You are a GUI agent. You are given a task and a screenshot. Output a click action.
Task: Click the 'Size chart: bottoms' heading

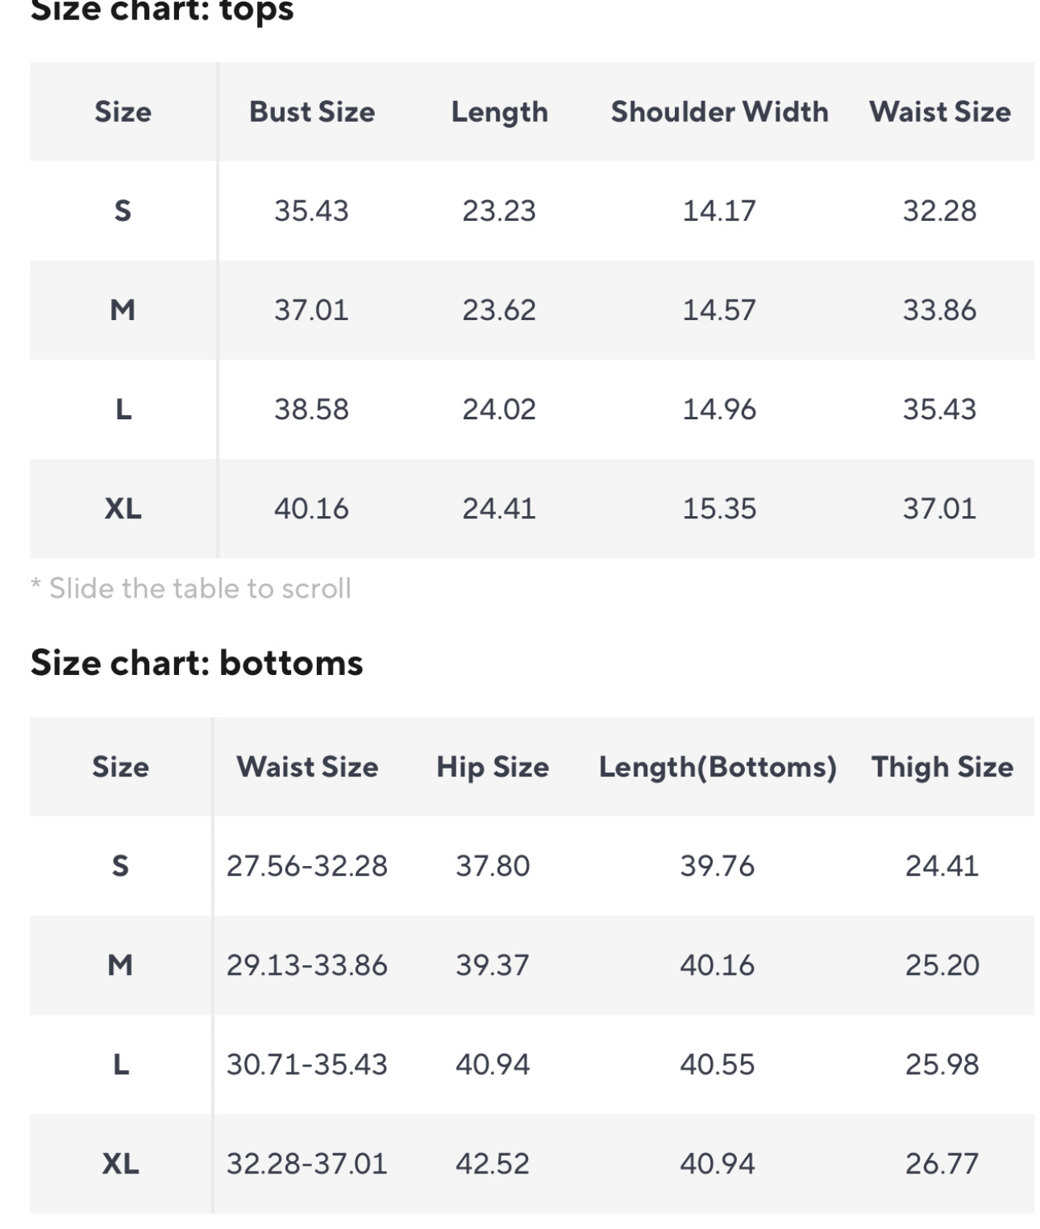(x=197, y=663)
